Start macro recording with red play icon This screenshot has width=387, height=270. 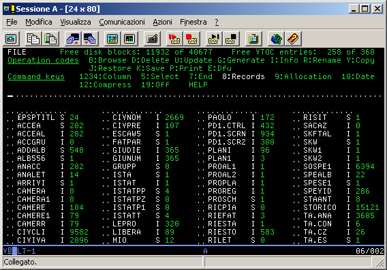(x=174, y=39)
